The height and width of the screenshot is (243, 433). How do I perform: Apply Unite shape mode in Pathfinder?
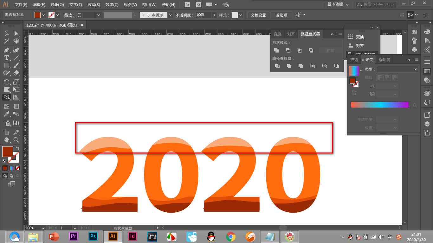tap(276, 50)
